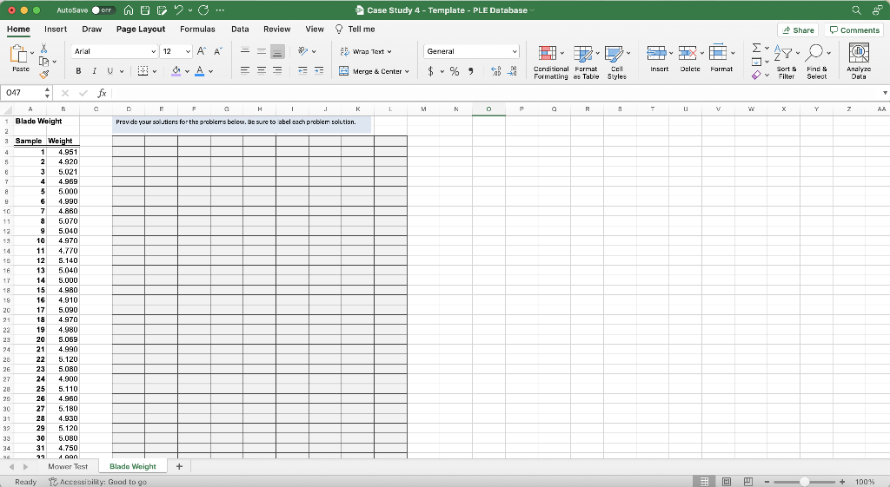Apply comma style
This screenshot has width=890, height=487.
point(470,71)
